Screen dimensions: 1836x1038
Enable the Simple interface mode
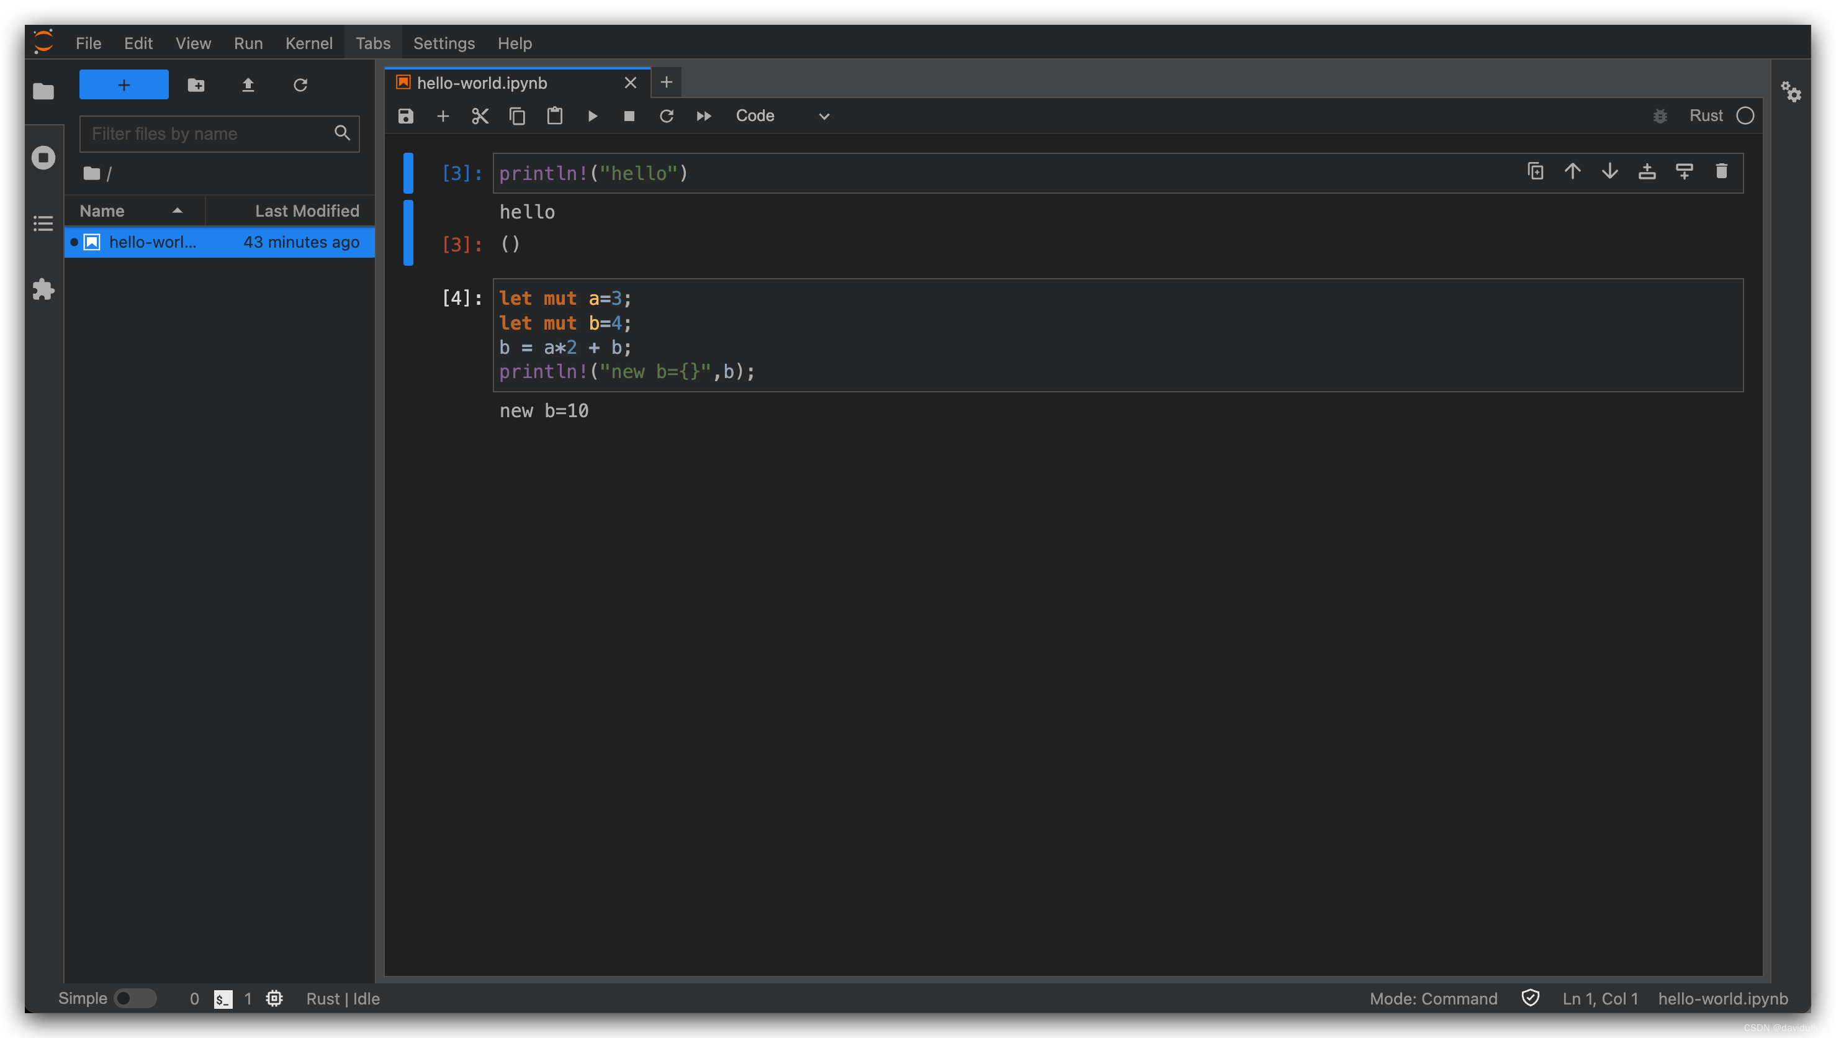point(136,998)
